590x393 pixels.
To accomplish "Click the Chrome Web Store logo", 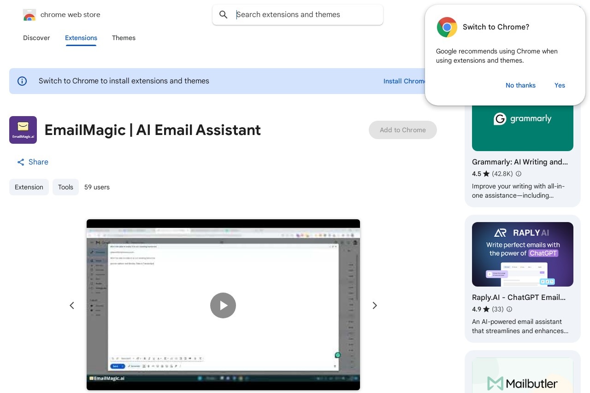I will tap(29, 15).
